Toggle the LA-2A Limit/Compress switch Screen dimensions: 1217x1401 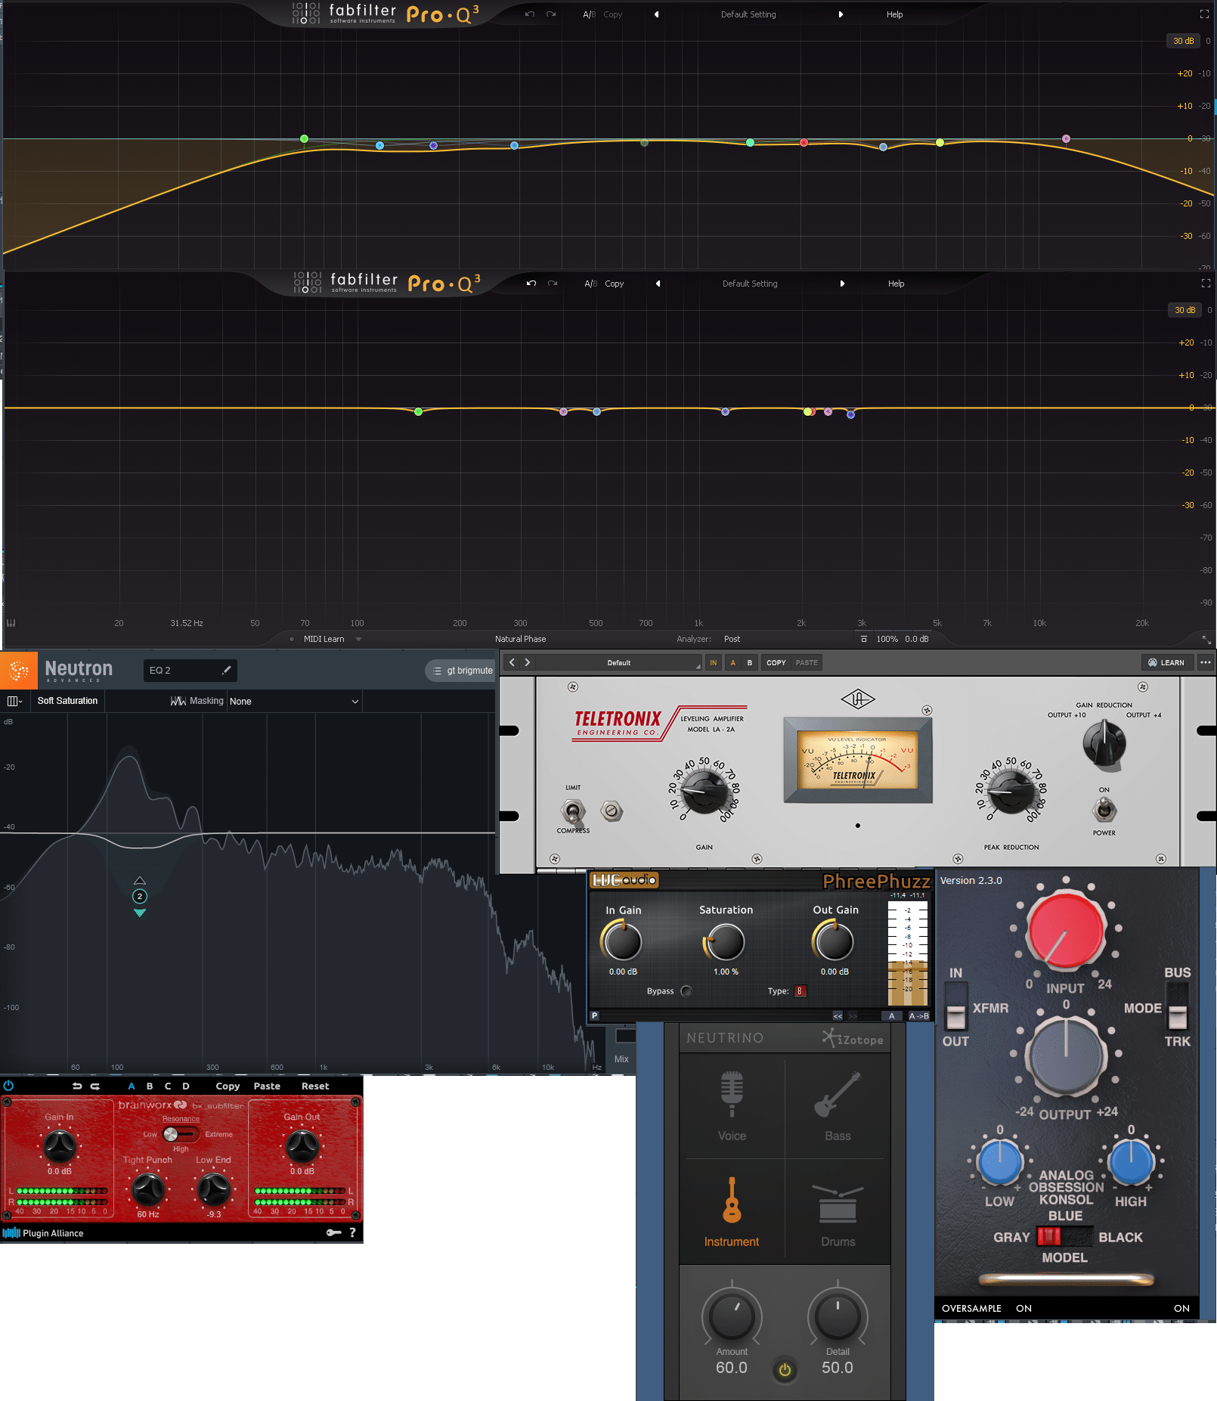tap(573, 812)
